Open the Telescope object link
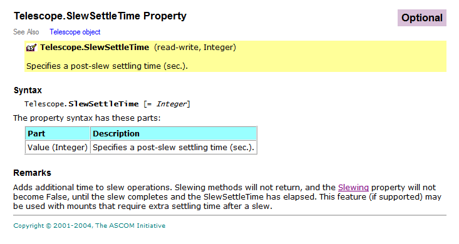Image resolution: width=459 pixels, height=244 pixels. pyautogui.click(x=75, y=32)
